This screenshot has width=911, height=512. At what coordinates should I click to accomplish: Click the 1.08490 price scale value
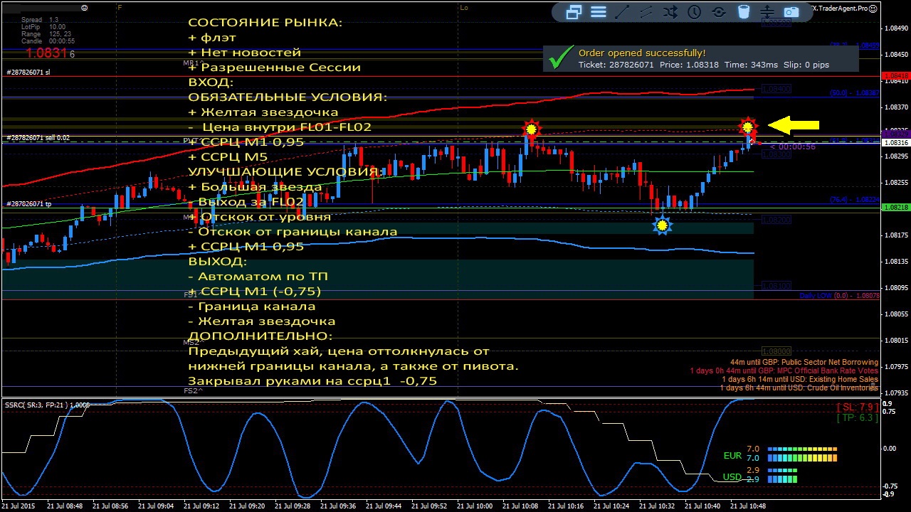coord(895,28)
